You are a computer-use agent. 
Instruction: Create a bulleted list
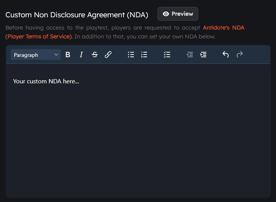(131, 55)
